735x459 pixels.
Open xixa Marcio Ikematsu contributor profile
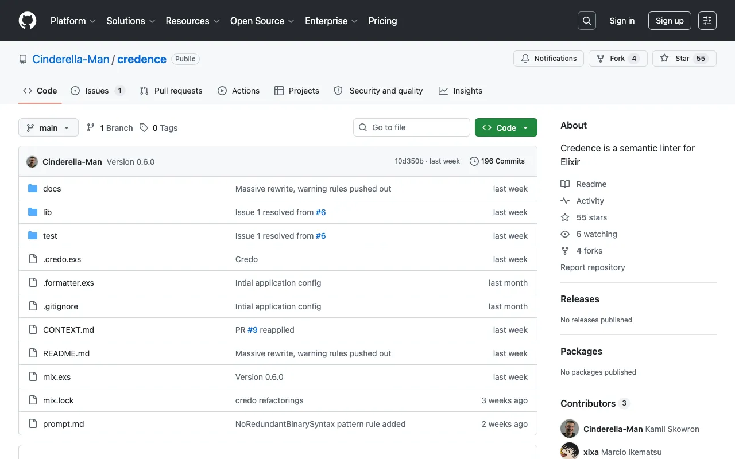(x=622, y=452)
